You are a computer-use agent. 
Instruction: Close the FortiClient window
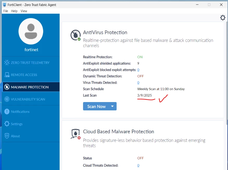[221, 5]
